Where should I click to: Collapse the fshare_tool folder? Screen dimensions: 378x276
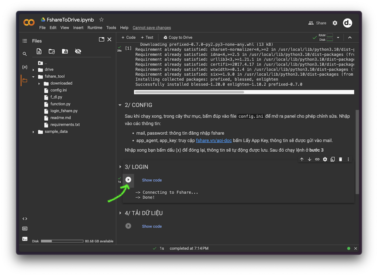[33, 77]
